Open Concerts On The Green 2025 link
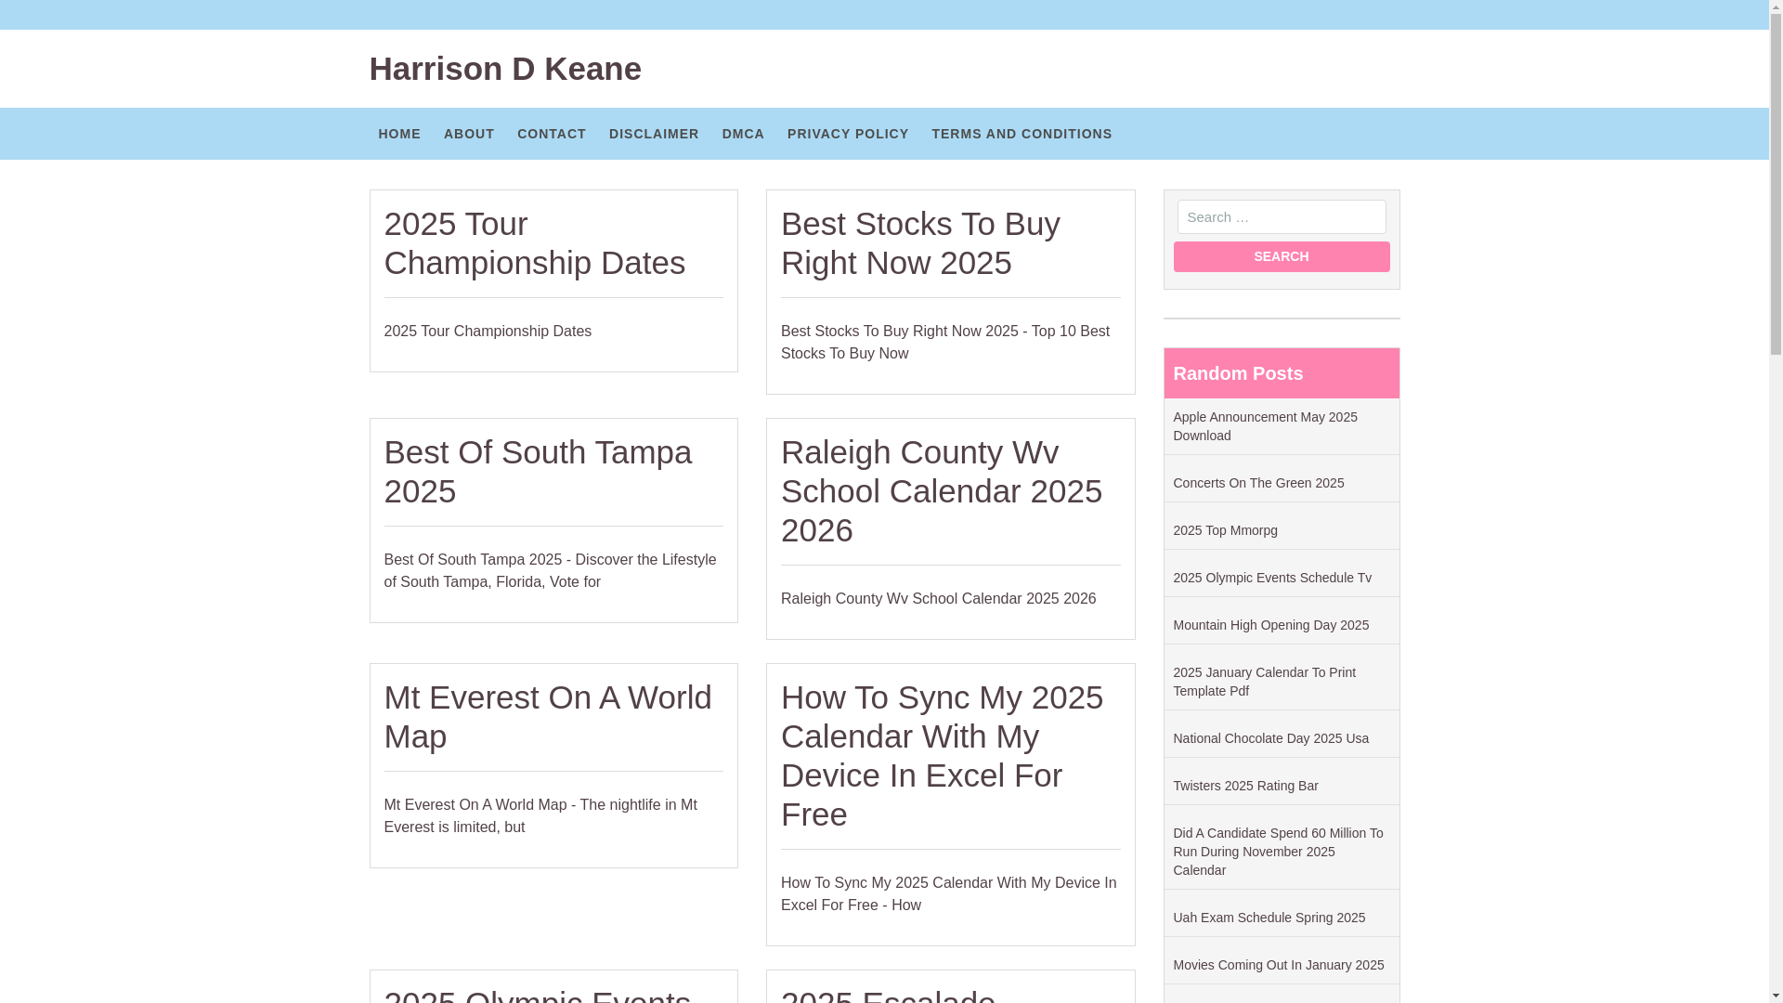Image resolution: width=1783 pixels, height=1003 pixels. 1258,483
